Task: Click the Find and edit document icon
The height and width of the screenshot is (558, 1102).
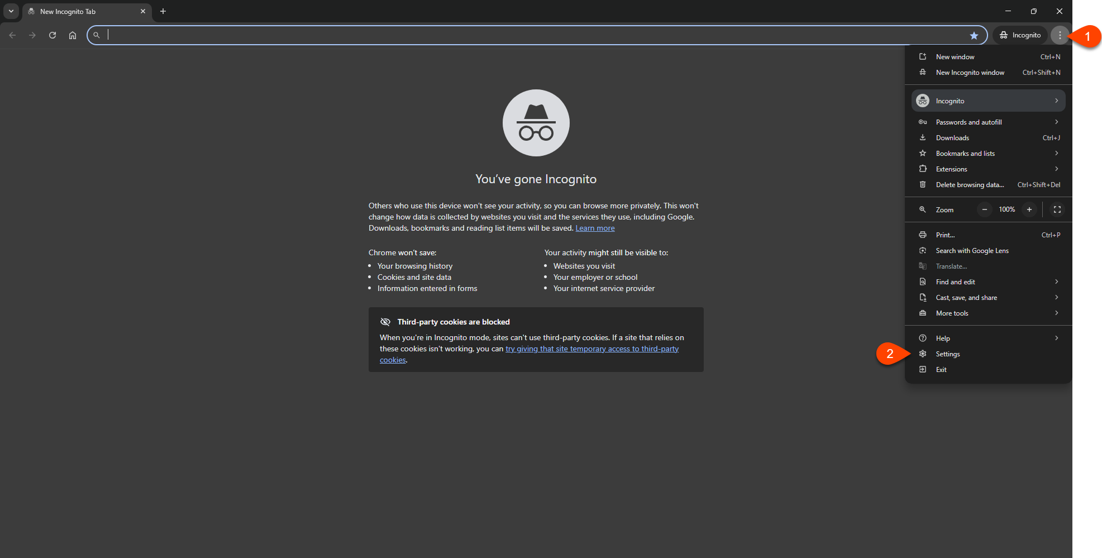Action: click(923, 282)
